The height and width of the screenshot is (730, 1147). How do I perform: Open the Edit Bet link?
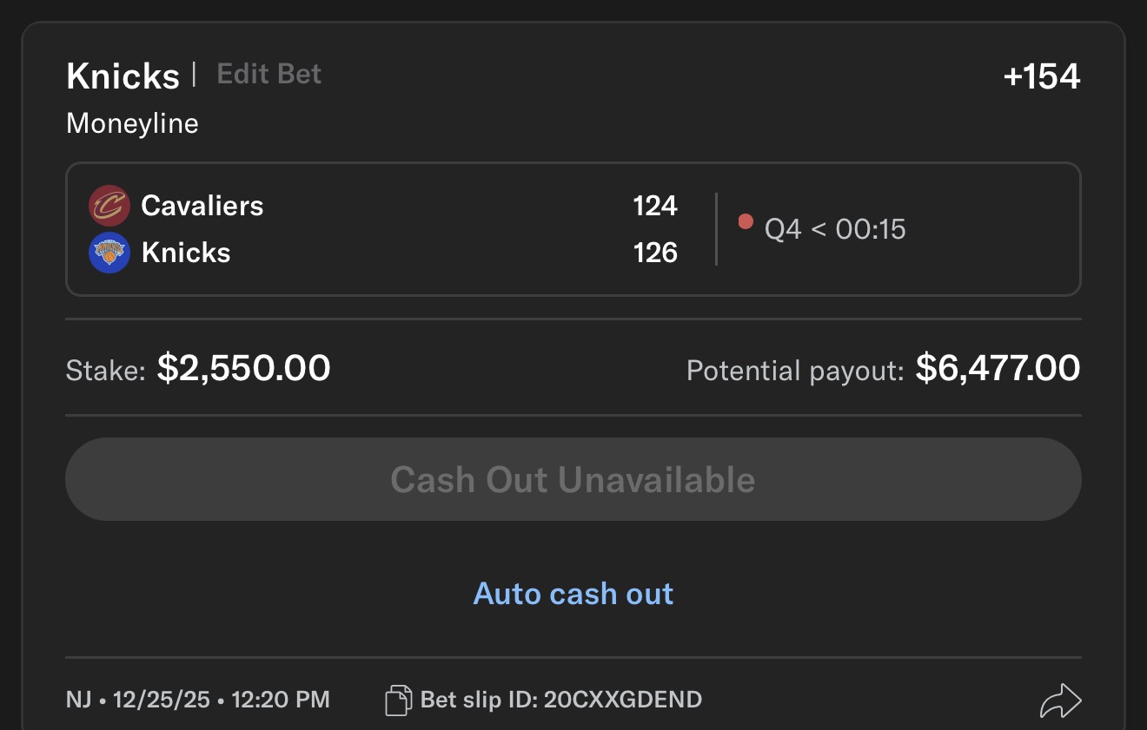[x=269, y=74]
